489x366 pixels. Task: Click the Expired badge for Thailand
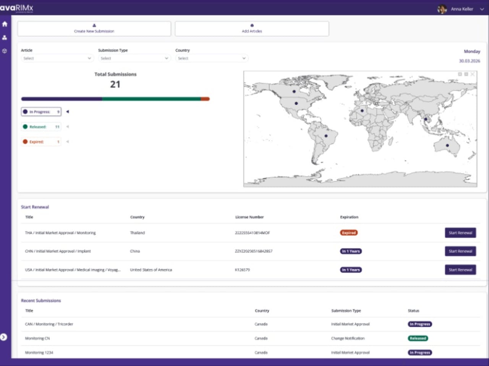point(349,233)
